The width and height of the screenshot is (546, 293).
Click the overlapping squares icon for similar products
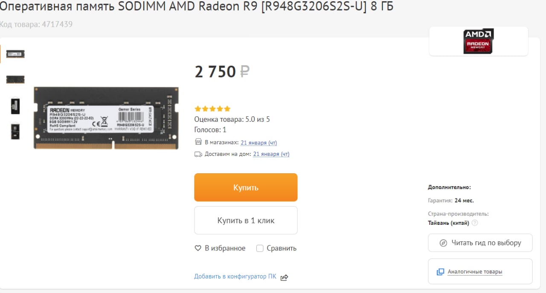(440, 272)
